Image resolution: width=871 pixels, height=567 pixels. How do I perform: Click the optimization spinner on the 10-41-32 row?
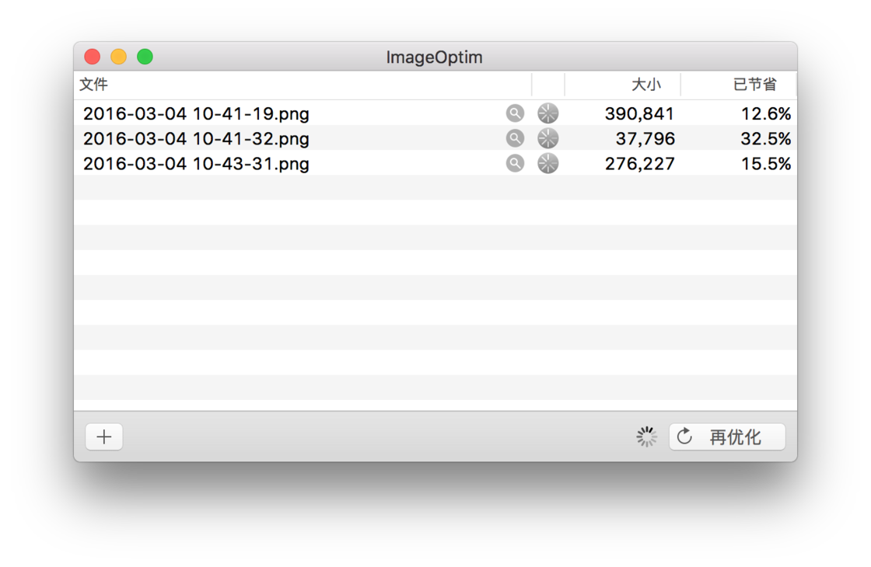tap(547, 138)
